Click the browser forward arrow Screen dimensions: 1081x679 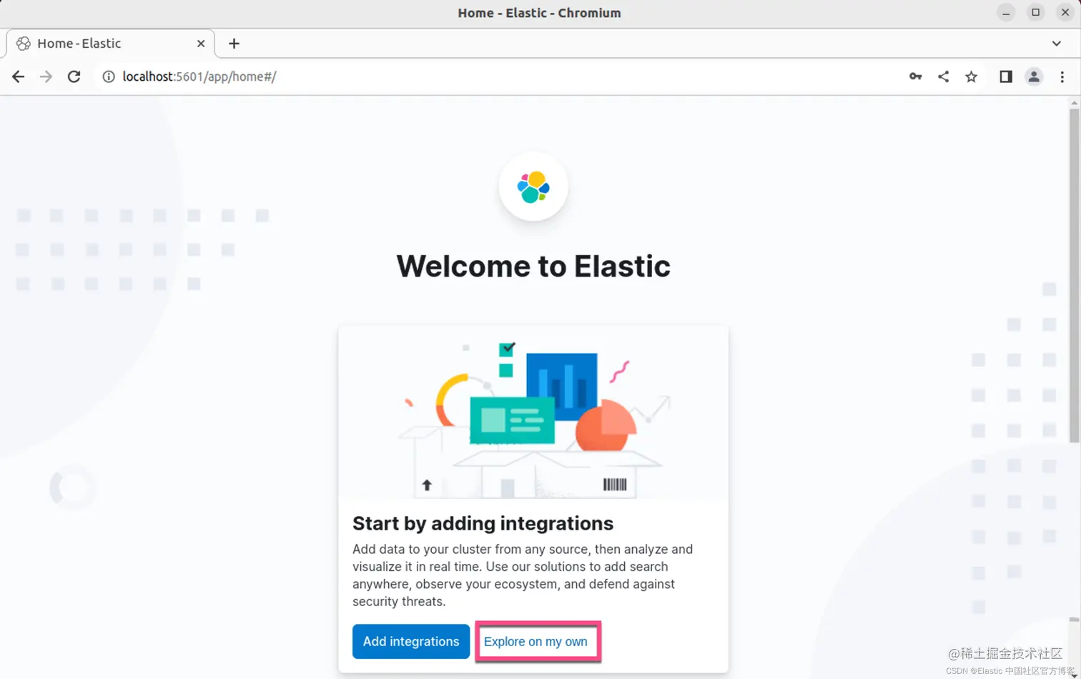[x=46, y=76]
